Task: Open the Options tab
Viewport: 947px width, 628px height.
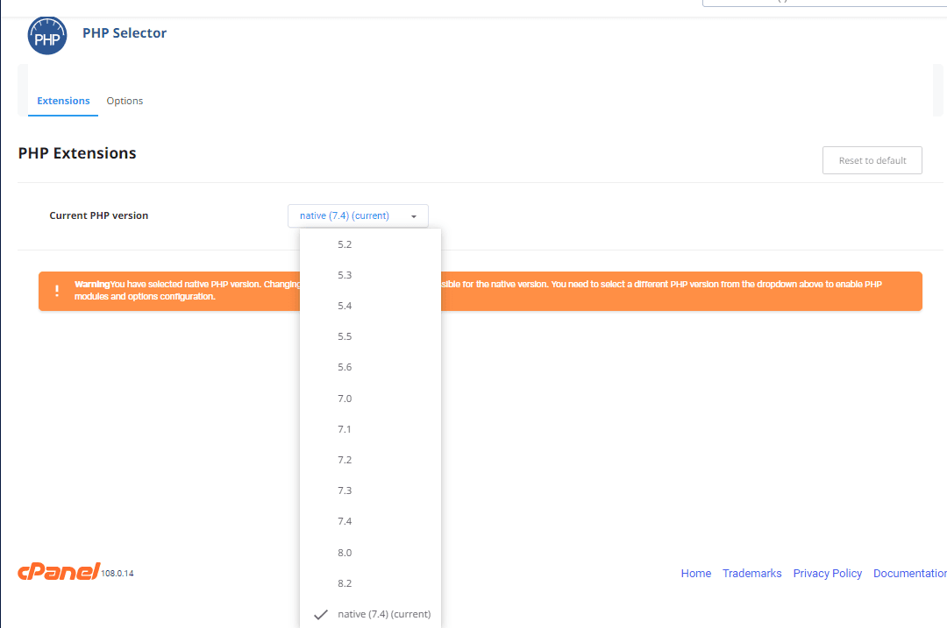Action: coord(125,101)
